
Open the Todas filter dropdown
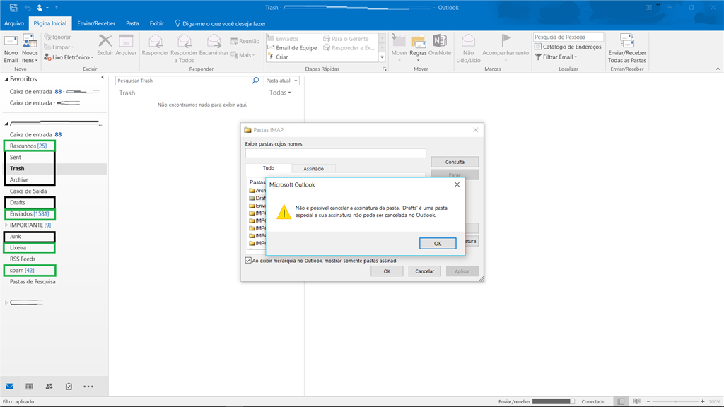pos(280,93)
